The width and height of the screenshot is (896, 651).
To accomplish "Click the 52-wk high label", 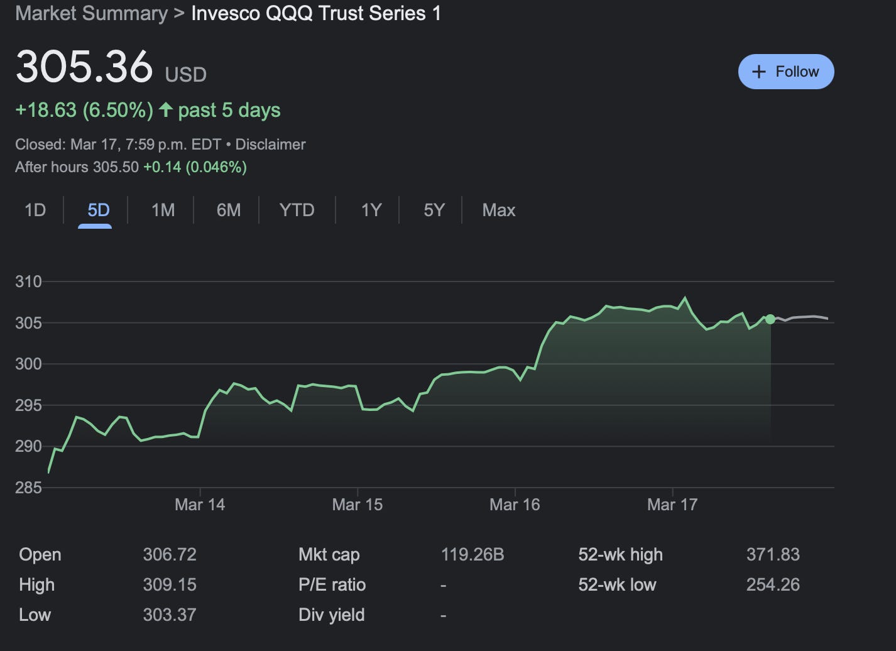I will click(620, 555).
